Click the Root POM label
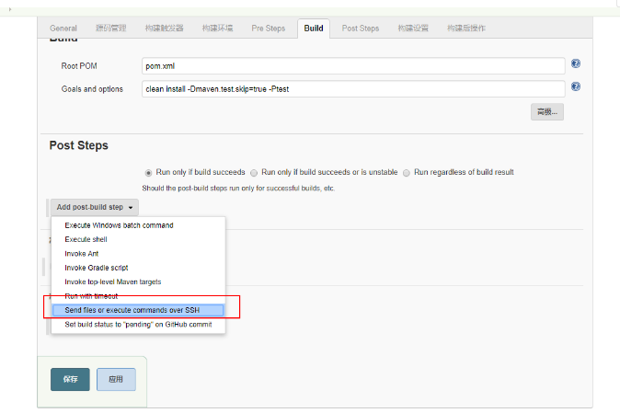 click(x=79, y=66)
